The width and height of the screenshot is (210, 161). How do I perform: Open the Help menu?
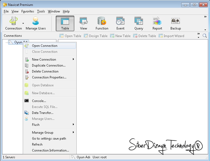(x=66, y=11)
